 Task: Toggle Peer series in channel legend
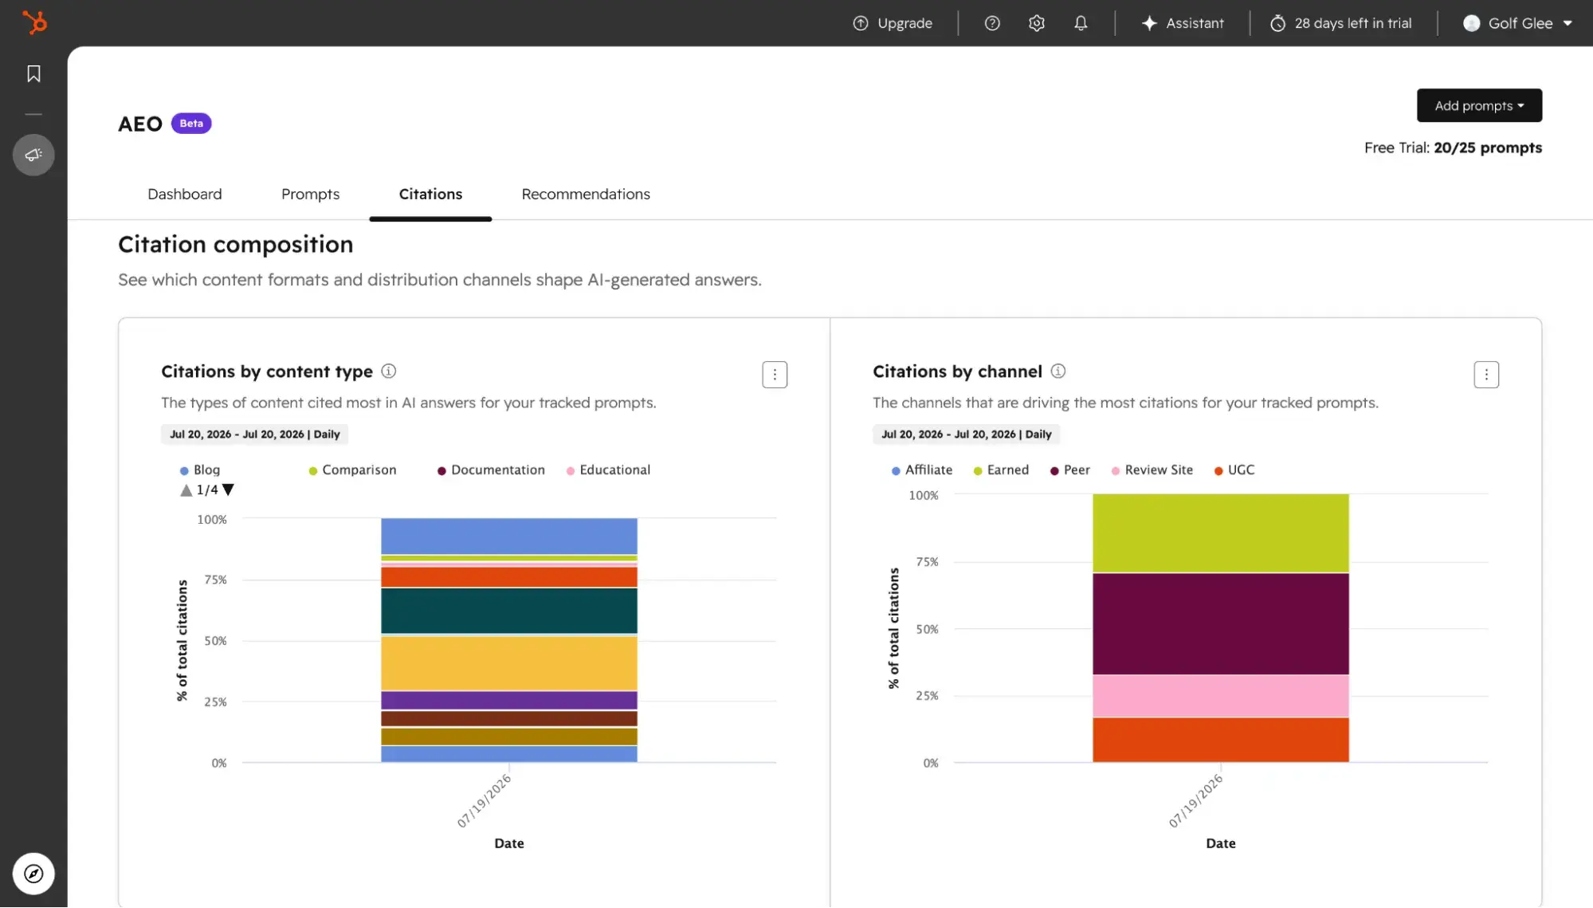[1070, 470]
